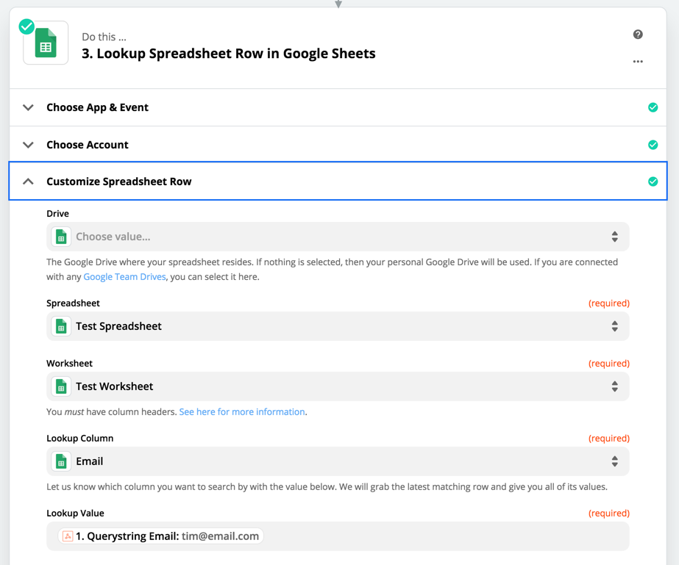Open the three-dot more options menu
Screen dimensions: 679x565
[x=637, y=62]
